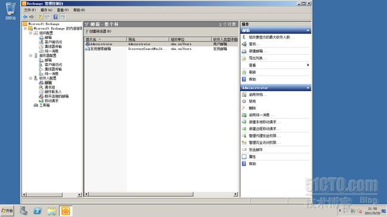Click the mailbox list horizontal scrollbar
This screenshot has height=217, width=387.
[x=161, y=194]
